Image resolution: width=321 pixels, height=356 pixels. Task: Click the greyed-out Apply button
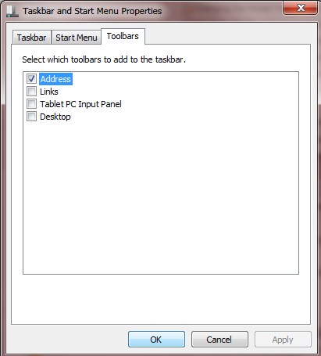pyautogui.click(x=283, y=340)
